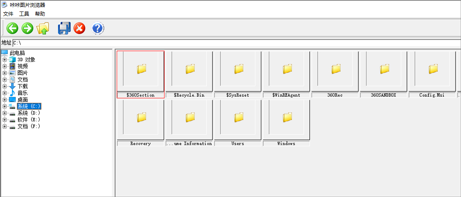This screenshot has width=461, height=197.
Task: Open the 文件 menu
Action: (x=8, y=14)
